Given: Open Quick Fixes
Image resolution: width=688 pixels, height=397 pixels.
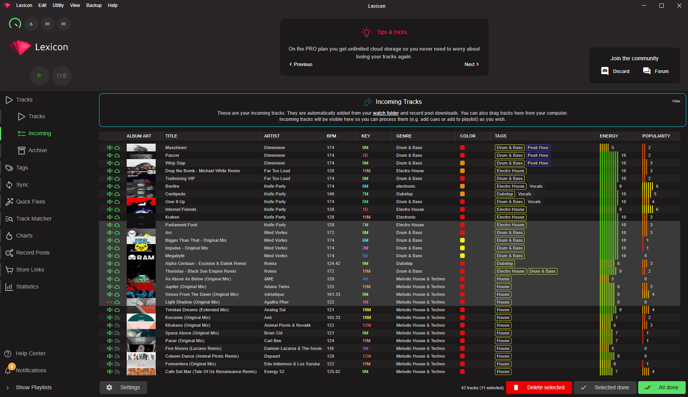Looking at the screenshot, I should click(x=25, y=202).
